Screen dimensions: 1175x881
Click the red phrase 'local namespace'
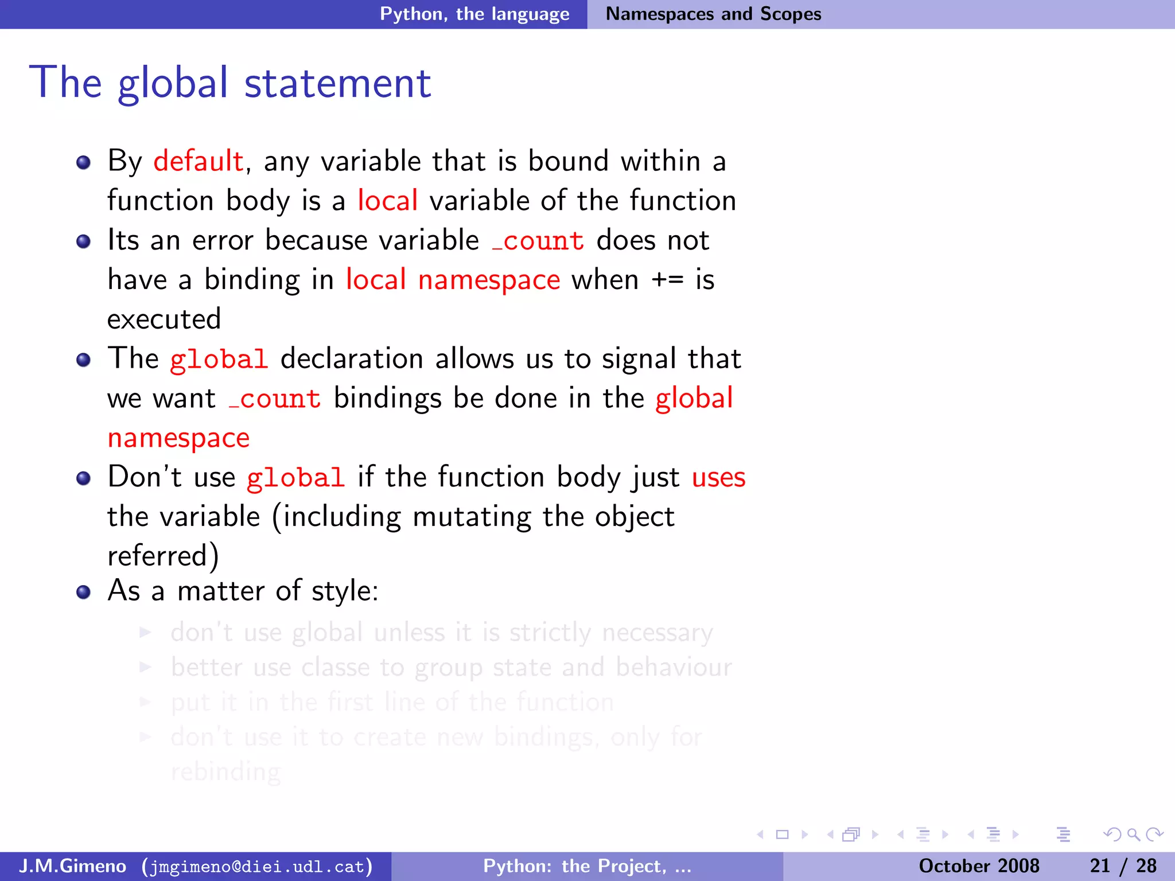[x=453, y=280]
